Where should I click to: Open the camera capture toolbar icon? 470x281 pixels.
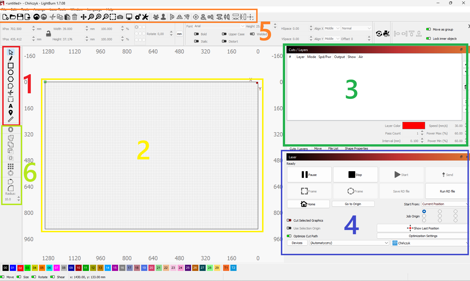pyautogui.click(x=120, y=17)
